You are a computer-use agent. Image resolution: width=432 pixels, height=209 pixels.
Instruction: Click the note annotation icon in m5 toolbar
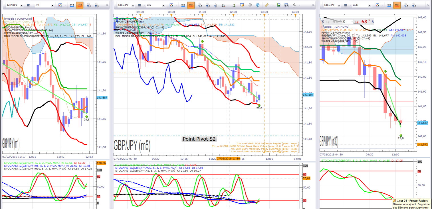click(242, 5)
